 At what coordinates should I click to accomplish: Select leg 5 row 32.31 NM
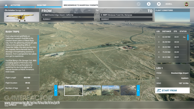[x=171, y=57]
